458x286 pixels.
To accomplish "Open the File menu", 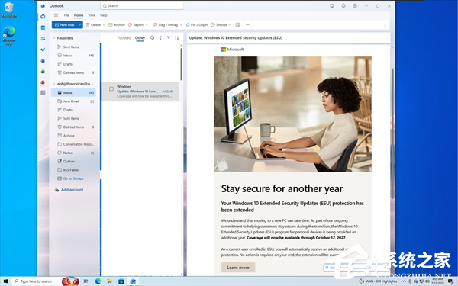I will pos(66,15).
